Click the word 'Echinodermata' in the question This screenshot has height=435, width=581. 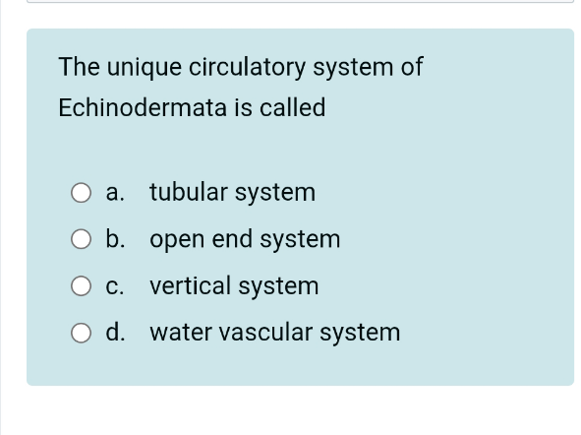(143, 107)
